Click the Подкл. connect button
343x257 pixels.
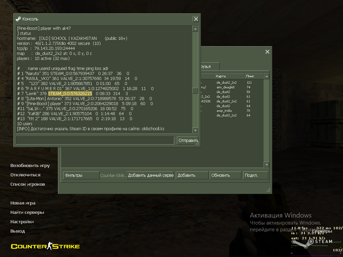pos(256,175)
